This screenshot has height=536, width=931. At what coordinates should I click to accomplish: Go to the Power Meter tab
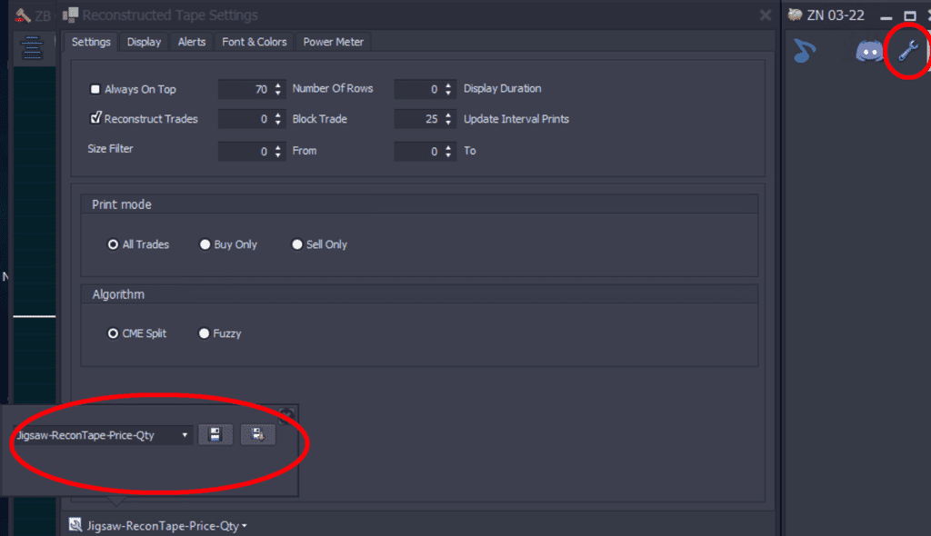click(333, 42)
